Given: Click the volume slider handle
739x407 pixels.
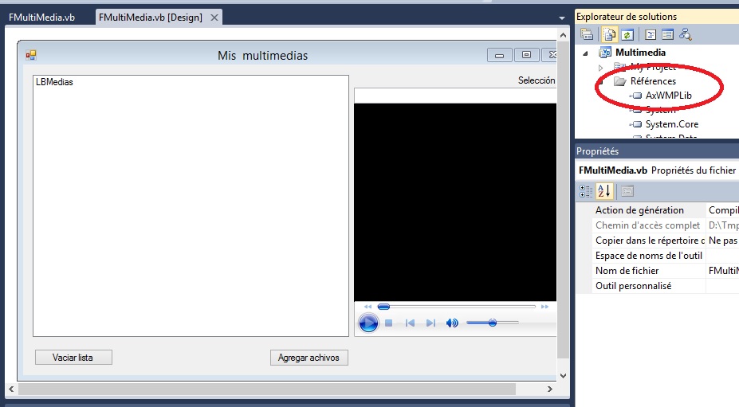Looking at the screenshot, I should click(x=493, y=323).
